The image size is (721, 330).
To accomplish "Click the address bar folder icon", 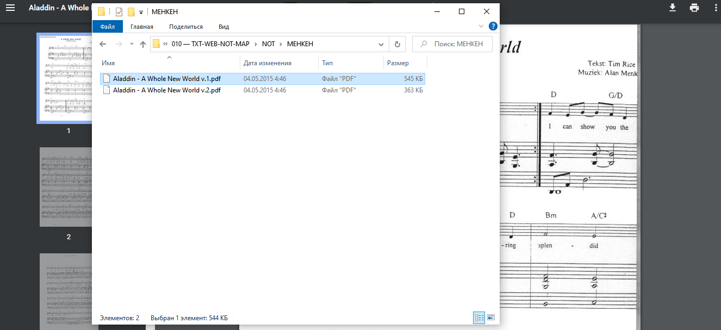I will tap(157, 44).
